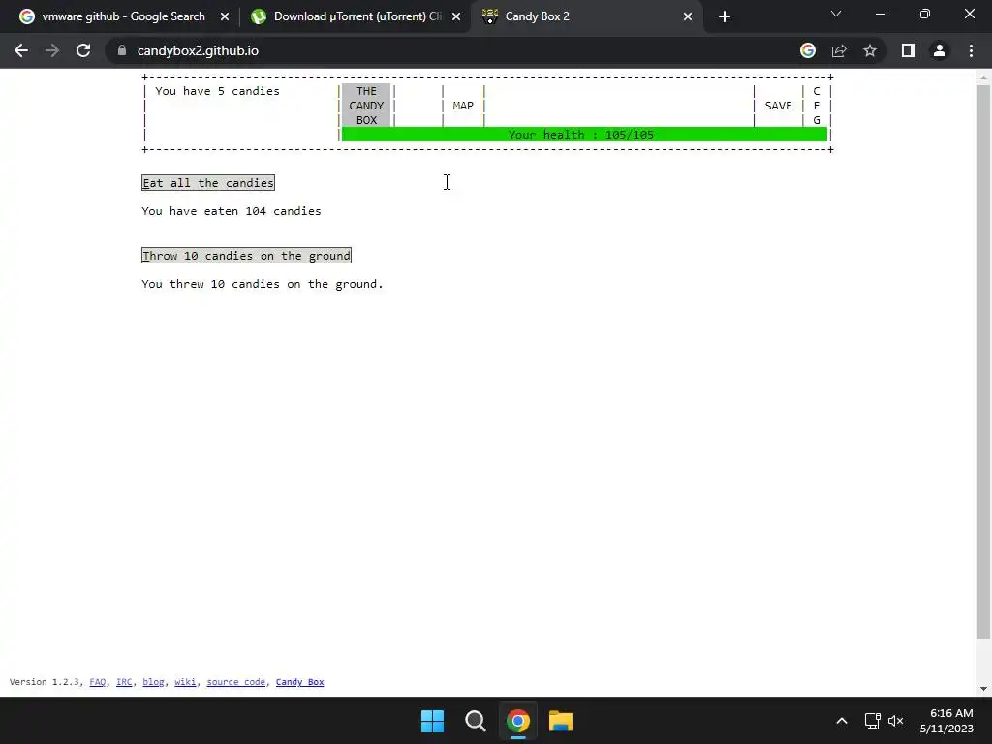Click 'You threw 10 candies on the ground.' text
Viewport: 992px width, 744px height.
pyautogui.click(x=263, y=284)
